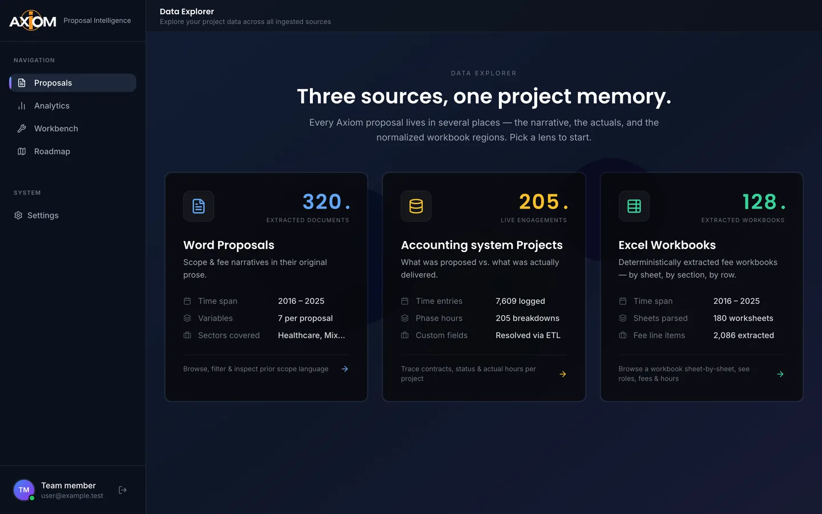The height and width of the screenshot is (514, 822).
Task: Click the layers icon beside Sheets parsed
Action: click(623, 318)
